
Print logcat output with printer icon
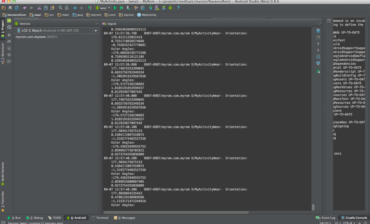[x=318, y=63]
